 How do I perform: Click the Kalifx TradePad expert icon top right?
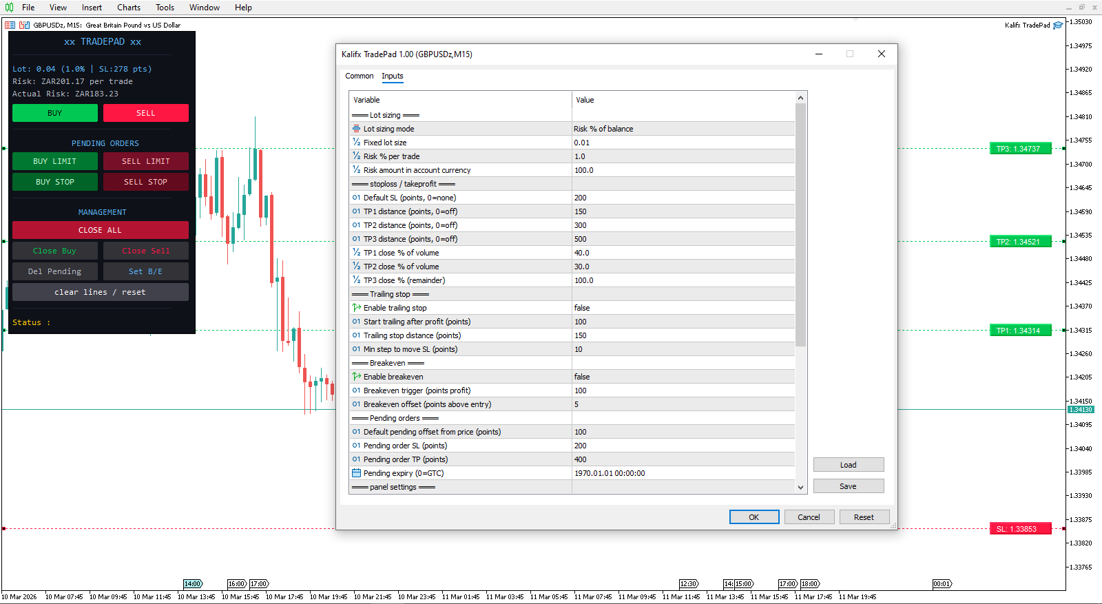click(1058, 25)
